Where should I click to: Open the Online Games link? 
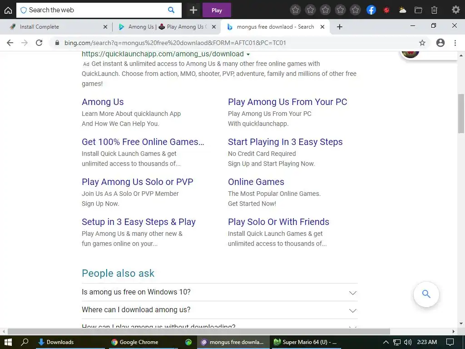point(256,182)
